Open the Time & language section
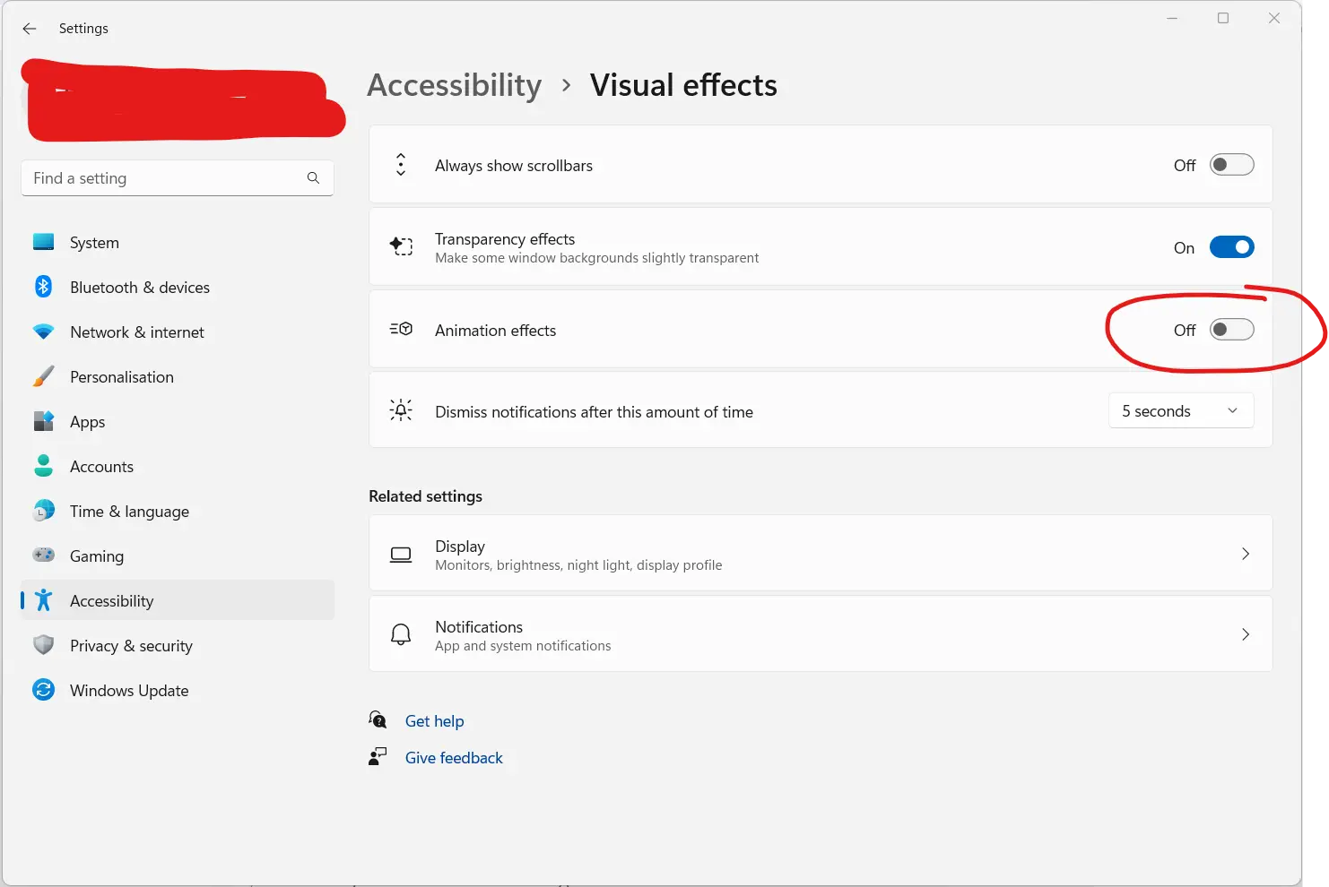The width and height of the screenshot is (1329, 887). [178, 511]
